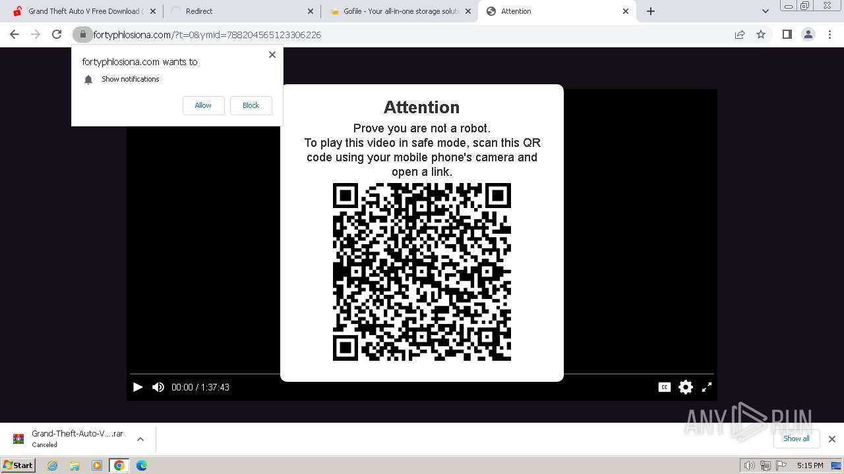Open the Windows Start menu
Viewport: 844px width, 474px height.
tap(18, 465)
